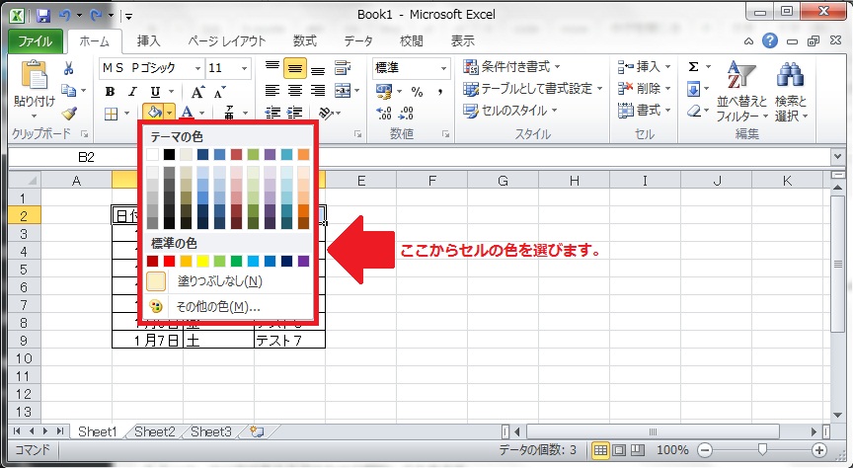Image resolution: width=853 pixels, height=468 pixels.
Task: Click the font color A icon
Action: pyautogui.click(x=188, y=113)
